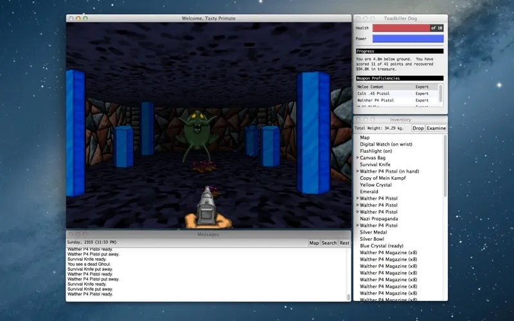Image resolution: width=514 pixels, height=321 pixels.
Task: Click the Rest button in Messages
Action: 344,243
